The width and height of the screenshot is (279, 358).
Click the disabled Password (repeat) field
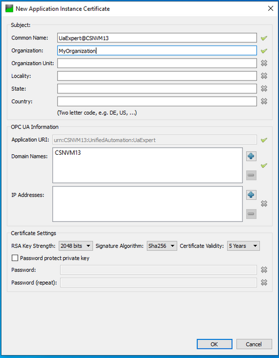(x=158, y=283)
